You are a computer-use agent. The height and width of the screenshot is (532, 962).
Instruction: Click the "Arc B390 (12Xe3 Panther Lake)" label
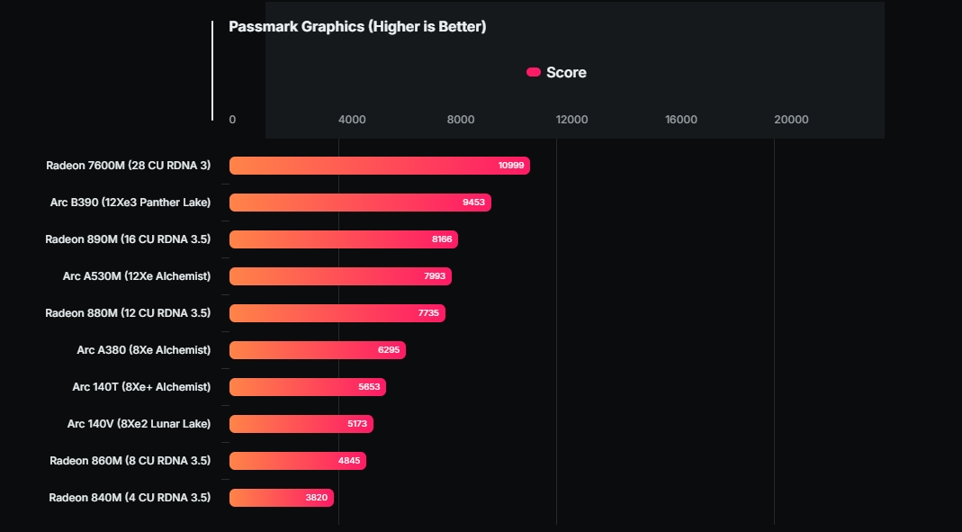click(x=130, y=203)
